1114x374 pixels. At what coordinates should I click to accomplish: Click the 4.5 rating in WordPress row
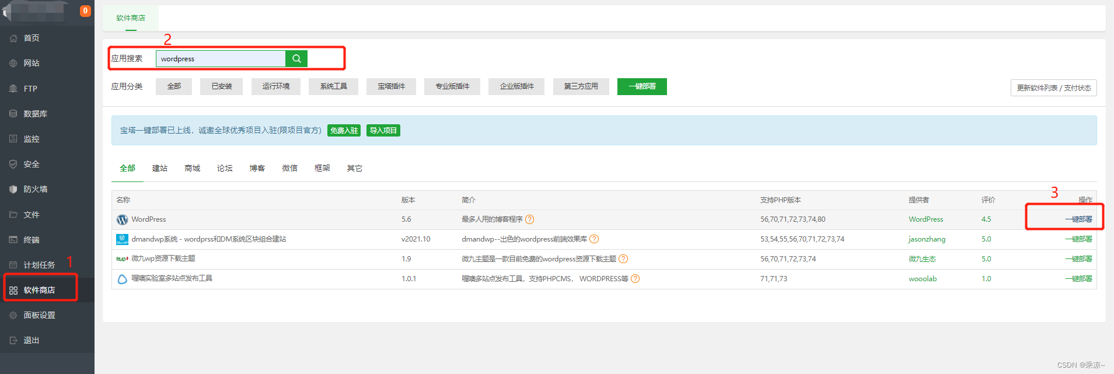pyautogui.click(x=986, y=219)
